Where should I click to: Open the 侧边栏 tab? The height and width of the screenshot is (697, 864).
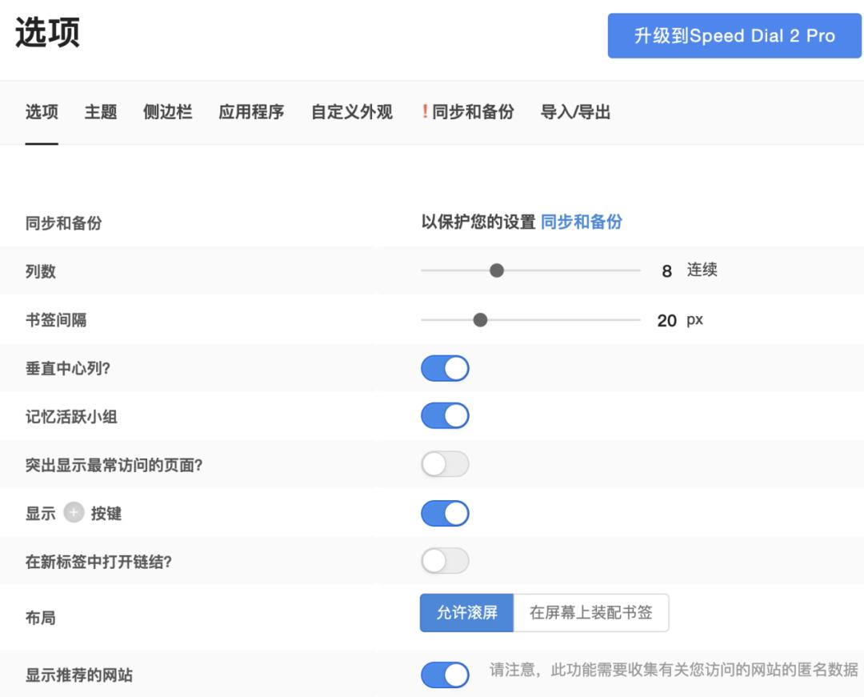coord(167,112)
